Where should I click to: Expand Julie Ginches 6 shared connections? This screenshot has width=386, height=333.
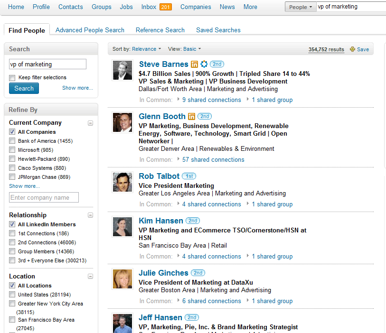211,301
